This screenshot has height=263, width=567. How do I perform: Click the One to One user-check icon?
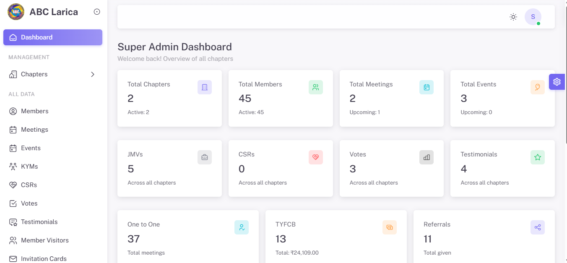[x=242, y=227]
